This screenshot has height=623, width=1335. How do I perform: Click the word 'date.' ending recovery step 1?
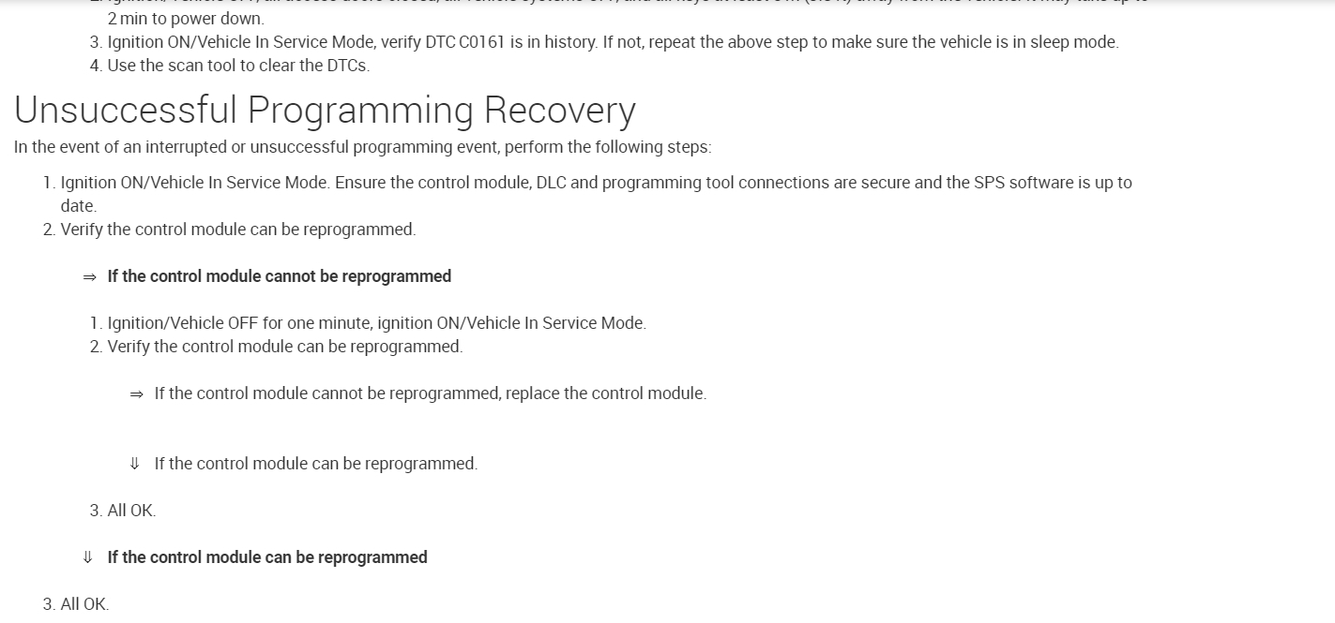point(79,206)
